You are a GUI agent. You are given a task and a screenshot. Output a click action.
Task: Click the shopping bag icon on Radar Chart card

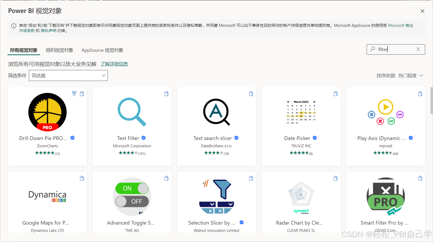click(336, 178)
